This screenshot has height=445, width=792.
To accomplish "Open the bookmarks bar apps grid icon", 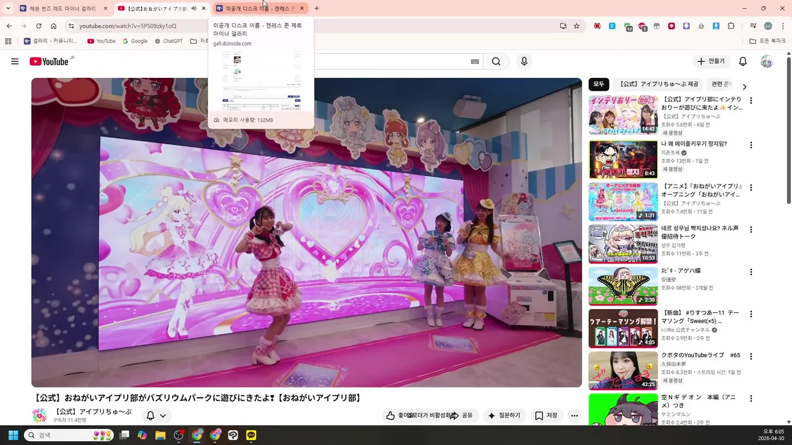I will click(x=8, y=41).
